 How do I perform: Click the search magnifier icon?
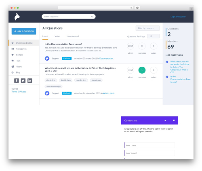point(92,17)
